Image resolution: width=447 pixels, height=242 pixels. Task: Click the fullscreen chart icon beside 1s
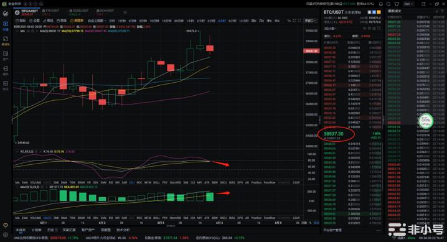point(294,21)
